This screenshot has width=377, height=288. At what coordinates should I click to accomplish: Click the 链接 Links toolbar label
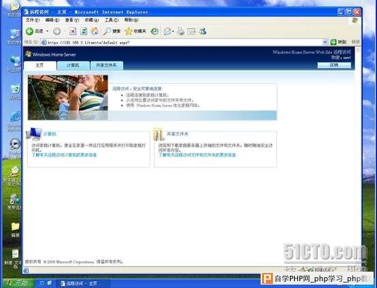point(355,42)
